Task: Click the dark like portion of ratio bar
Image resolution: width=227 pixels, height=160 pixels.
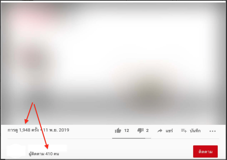Action: 129,138
